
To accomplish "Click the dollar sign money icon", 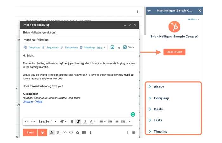I will 90,133.
